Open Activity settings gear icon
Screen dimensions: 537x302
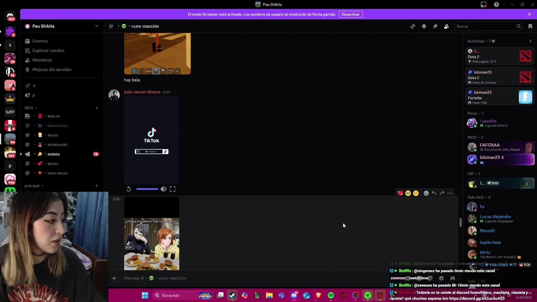tap(493, 41)
